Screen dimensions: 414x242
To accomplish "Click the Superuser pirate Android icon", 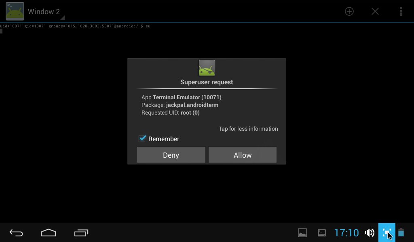I will pyautogui.click(x=207, y=68).
